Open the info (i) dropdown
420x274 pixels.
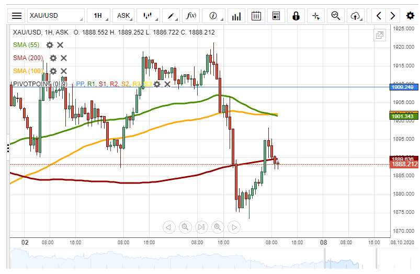(x=213, y=16)
